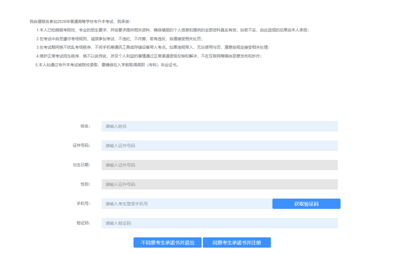Click the 验证码 verification code input

(219, 223)
